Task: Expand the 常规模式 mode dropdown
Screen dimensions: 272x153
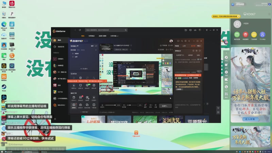Action: click(x=74, y=46)
